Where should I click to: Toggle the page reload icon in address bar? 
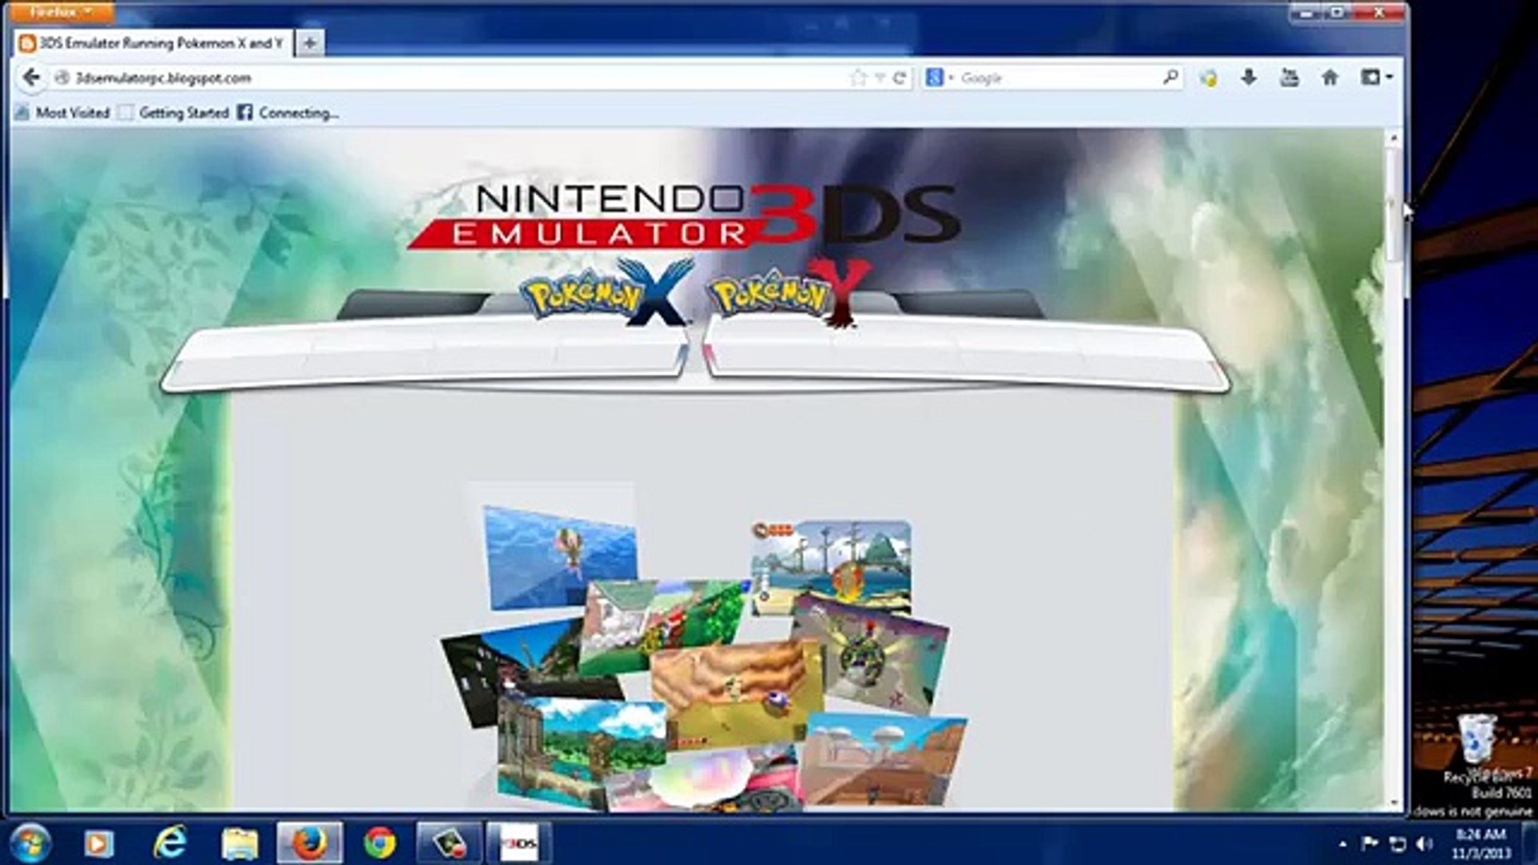tap(900, 77)
